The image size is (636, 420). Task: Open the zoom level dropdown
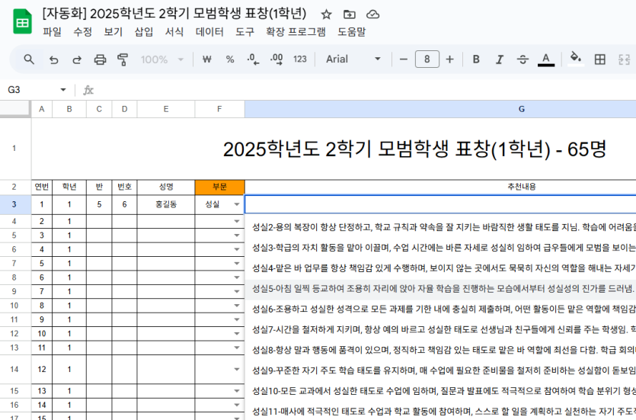pos(161,59)
